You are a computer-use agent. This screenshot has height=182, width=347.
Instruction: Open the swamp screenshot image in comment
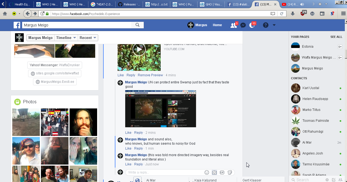(x=160, y=109)
